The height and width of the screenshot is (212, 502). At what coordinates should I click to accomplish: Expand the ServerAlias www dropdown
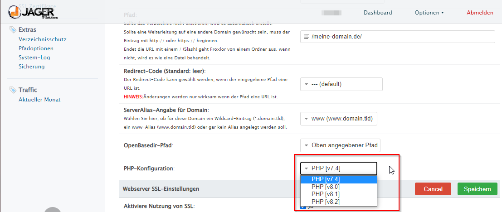339,119
